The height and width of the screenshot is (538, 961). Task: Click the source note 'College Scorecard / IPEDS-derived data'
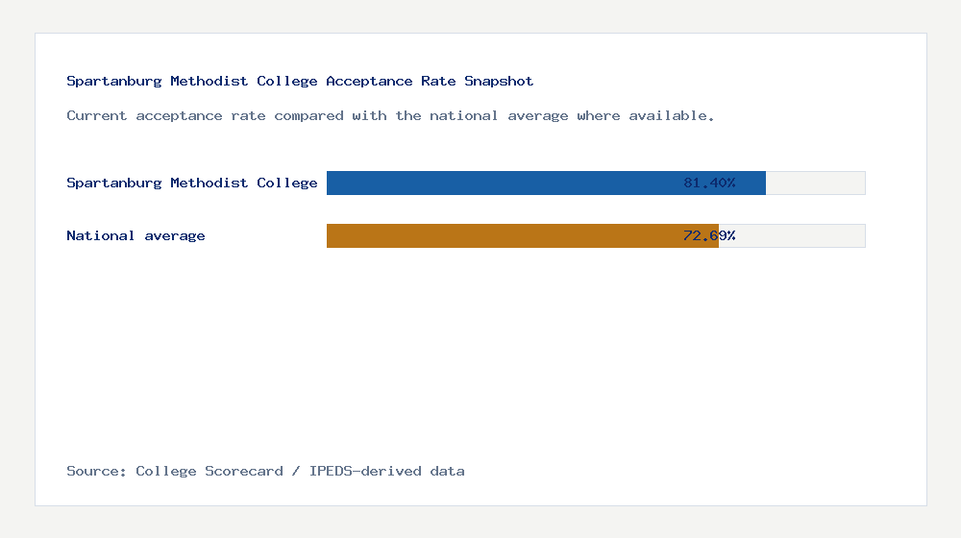click(x=265, y=471)
